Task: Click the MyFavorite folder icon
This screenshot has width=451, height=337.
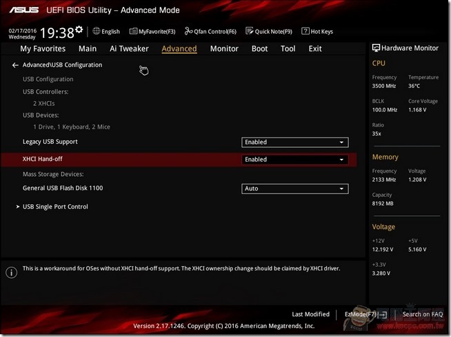Action: click(x=133, y=31)
